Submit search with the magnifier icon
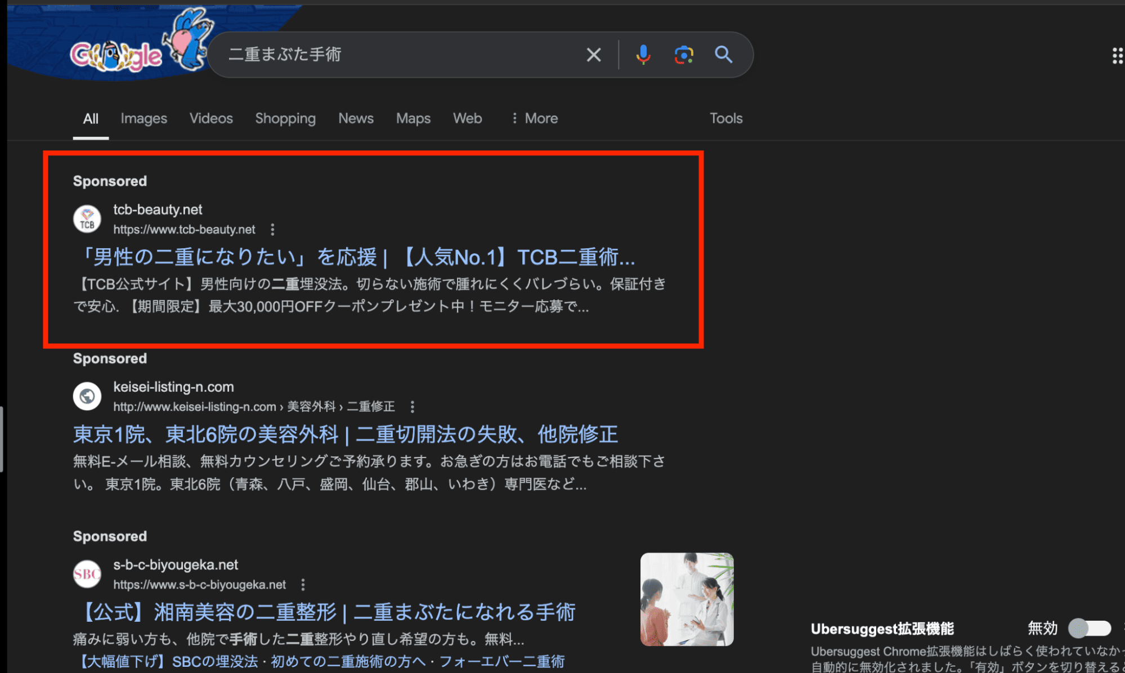Screen dimensions: 1125x673 coord(724,55)
